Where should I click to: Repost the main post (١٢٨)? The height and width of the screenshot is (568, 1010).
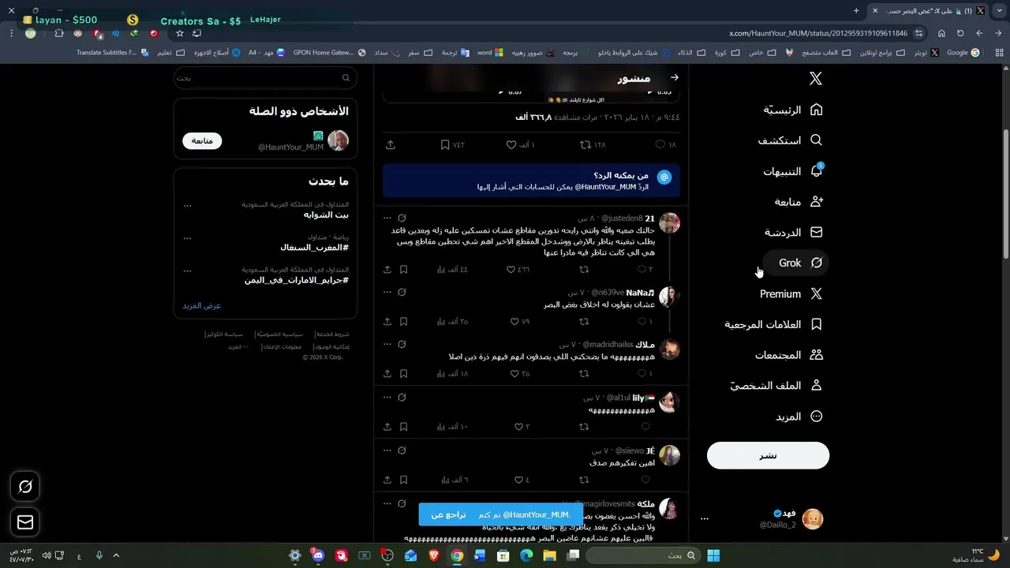[585, 145]
